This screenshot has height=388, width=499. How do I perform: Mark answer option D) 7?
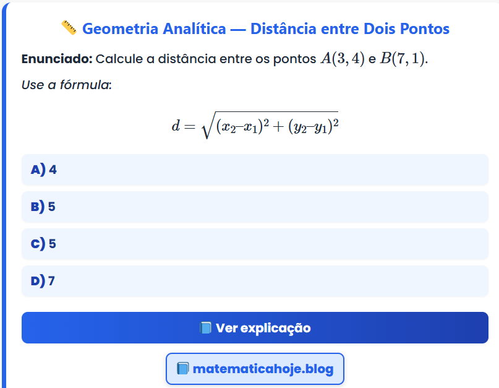tap(255, 281)
